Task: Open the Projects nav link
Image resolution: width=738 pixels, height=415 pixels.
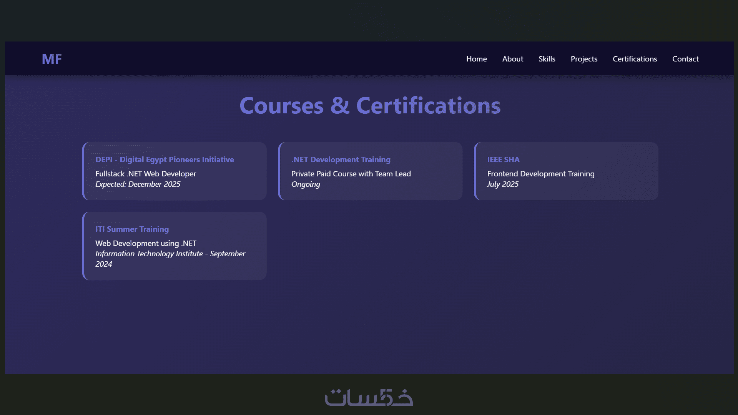Action: [x=583, y=59]
